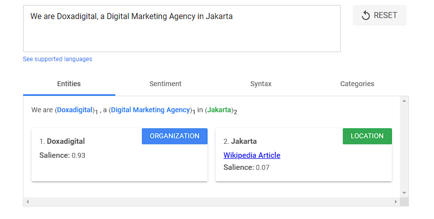The image size is (434, 219).
Task: Click the vertical scrollbar up arrow
Action: (x=404, y=101)
